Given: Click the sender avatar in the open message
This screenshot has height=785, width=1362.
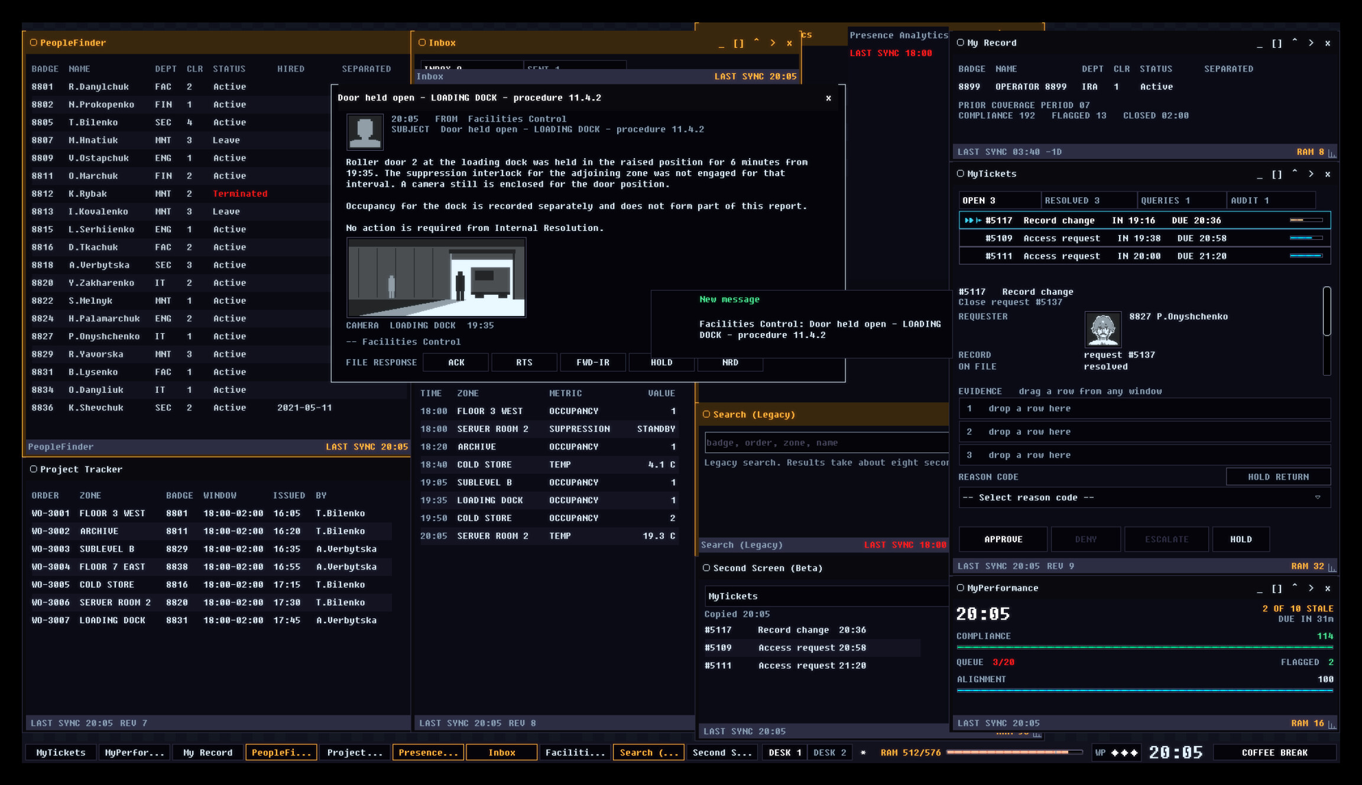Looking at the screenshot, I should pos(365,132).
